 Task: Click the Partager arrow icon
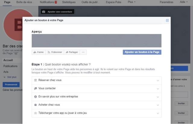pos(67,52)
